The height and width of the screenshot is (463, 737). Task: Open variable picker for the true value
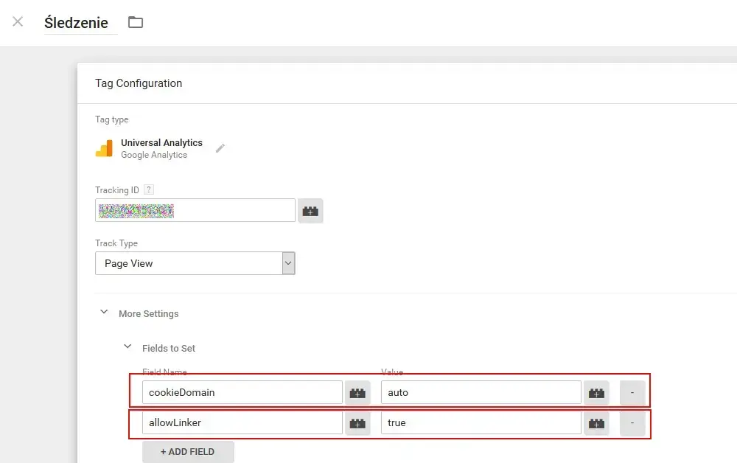[x=596, y=423]
